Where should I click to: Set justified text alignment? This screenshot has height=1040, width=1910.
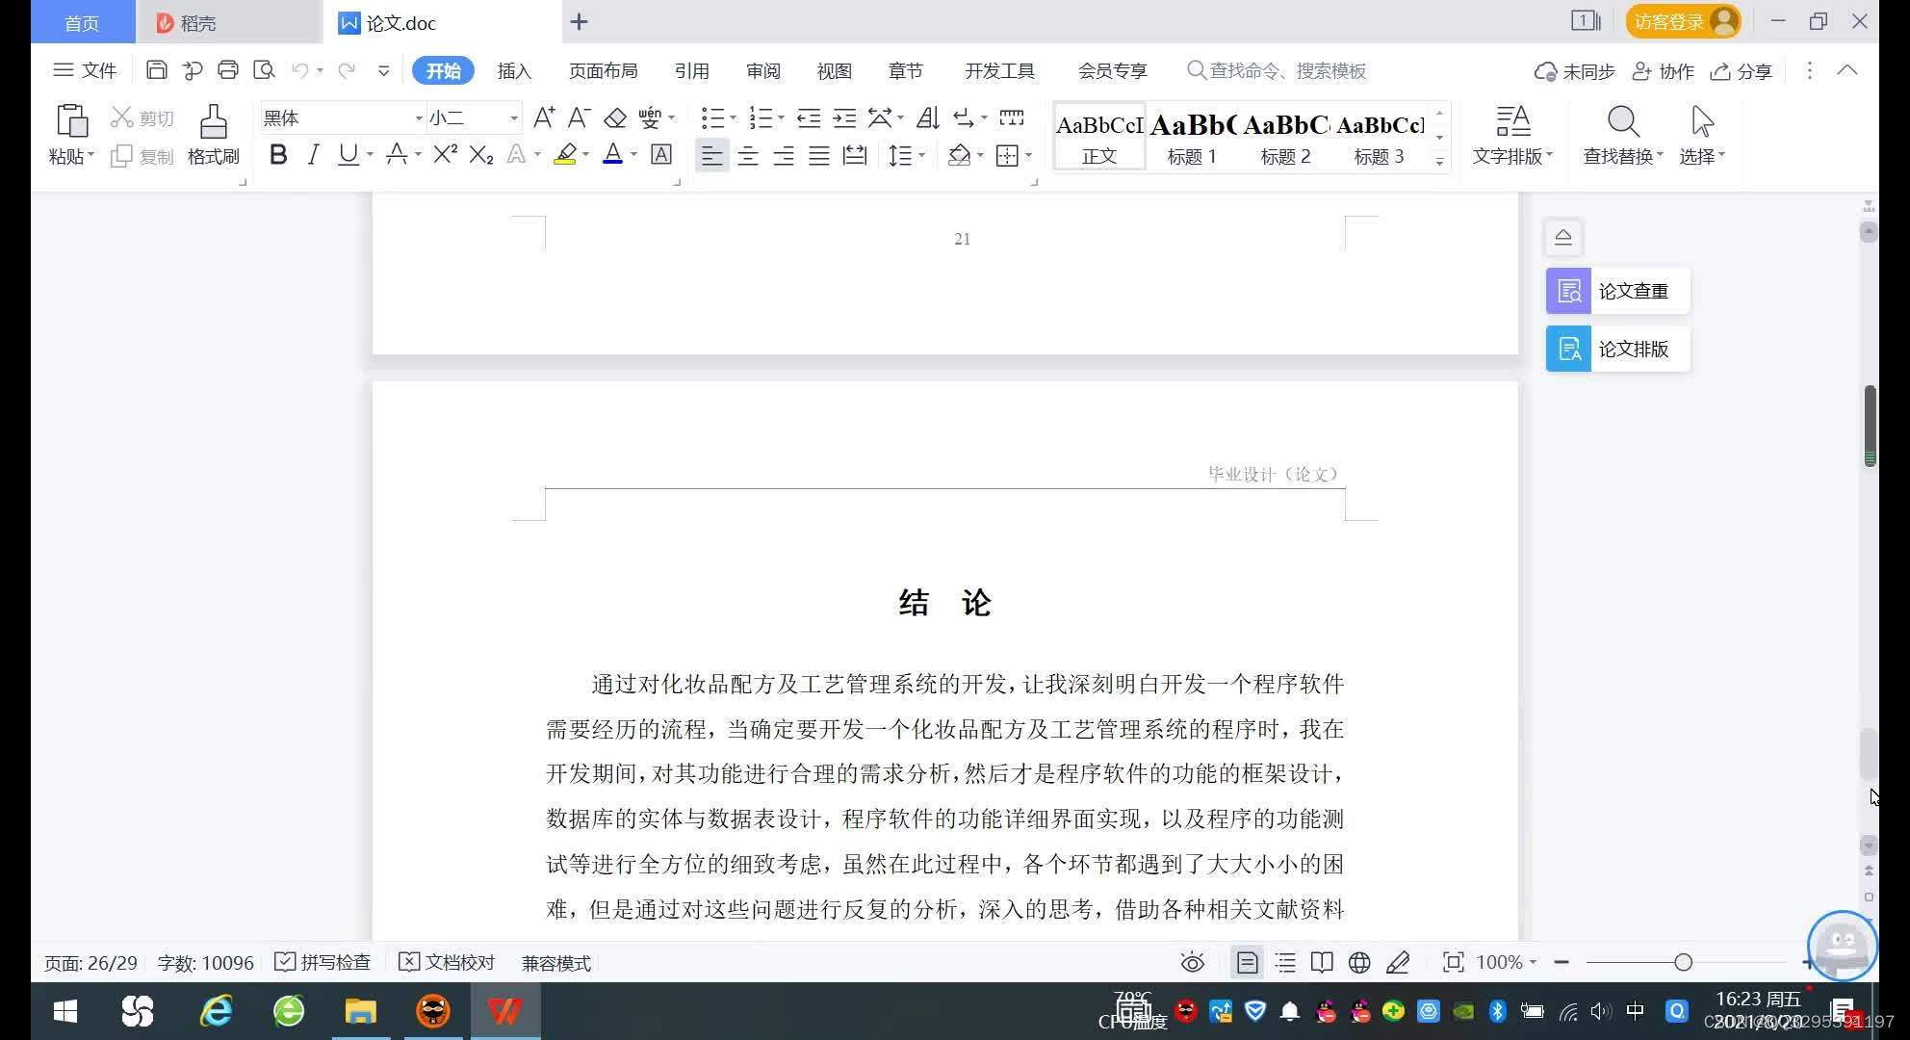[818, 155]
